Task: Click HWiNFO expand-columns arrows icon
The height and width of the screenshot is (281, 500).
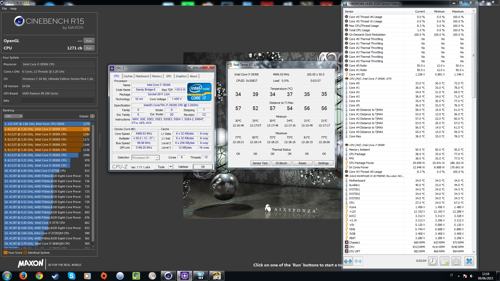Action: pyautogui.click(x=348, y=261)
